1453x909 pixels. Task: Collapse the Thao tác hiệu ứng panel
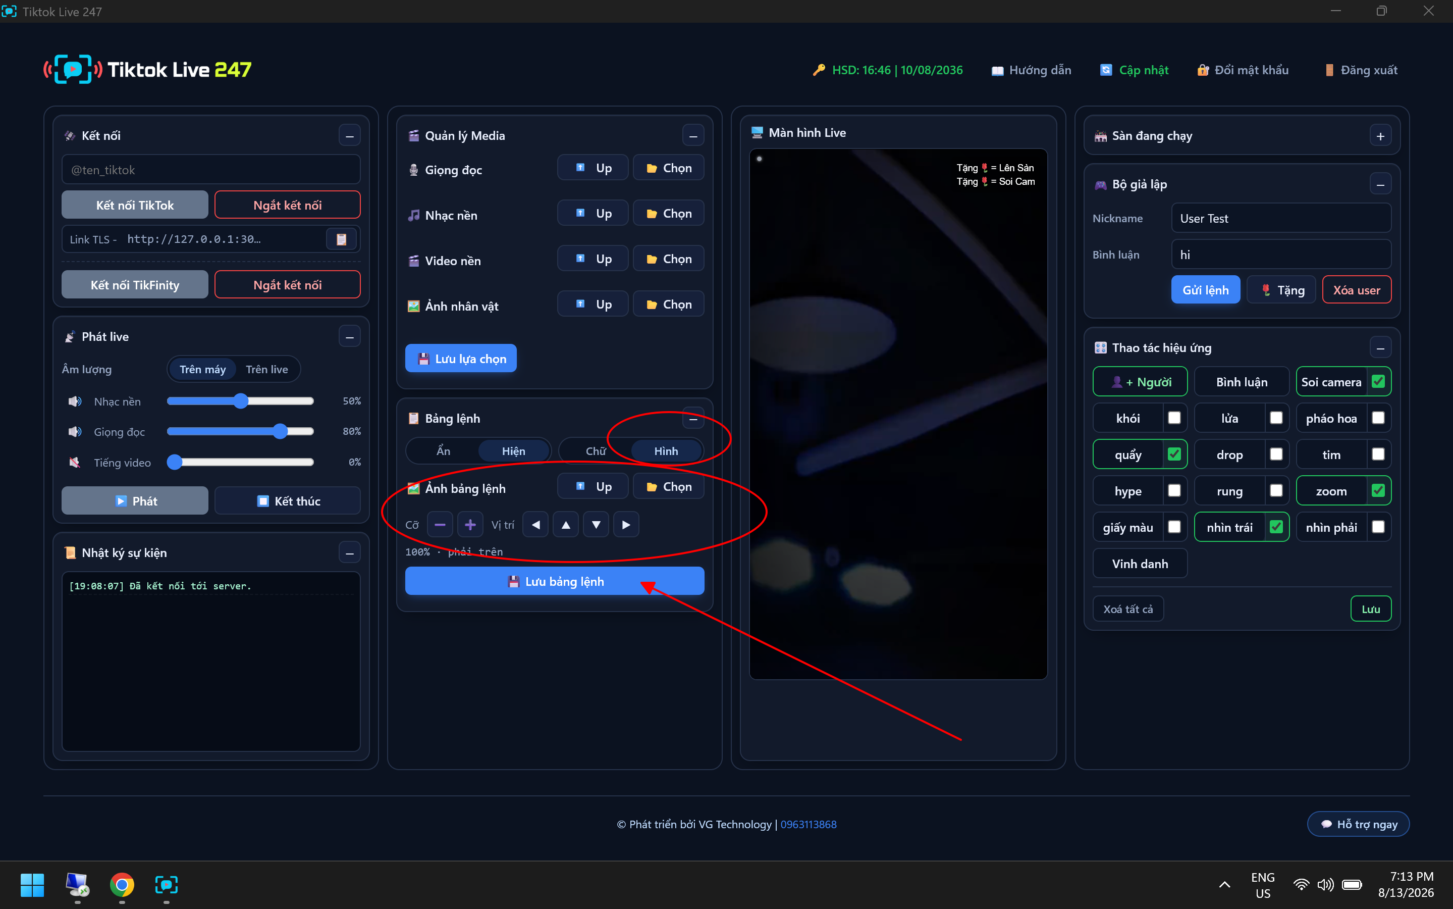click(x=1380, y=348)
